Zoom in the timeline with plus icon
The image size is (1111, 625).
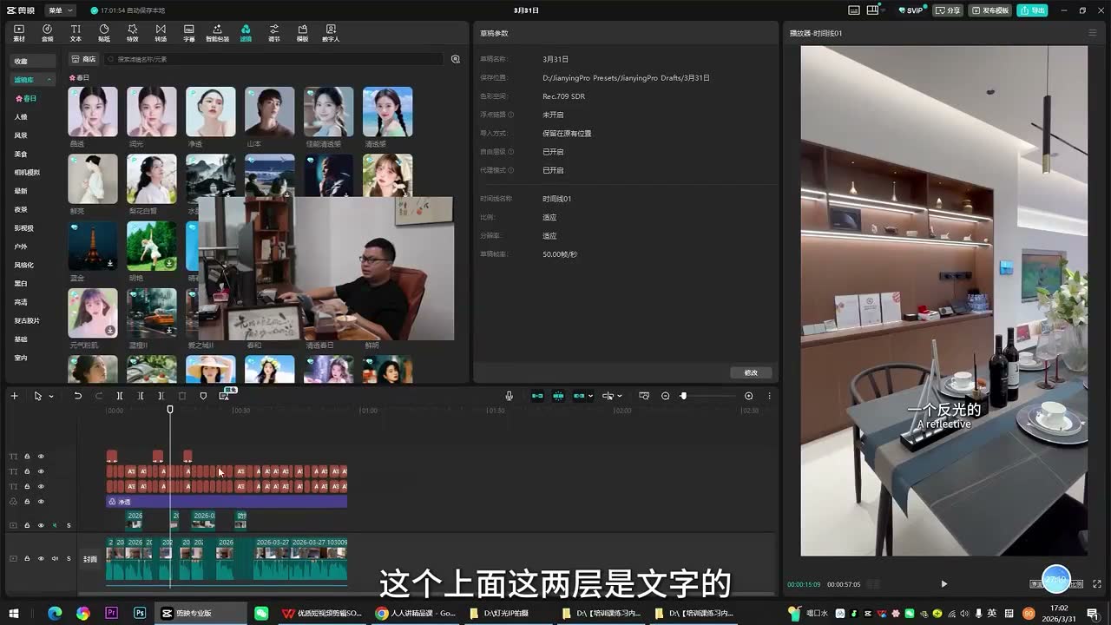point(749,396)
